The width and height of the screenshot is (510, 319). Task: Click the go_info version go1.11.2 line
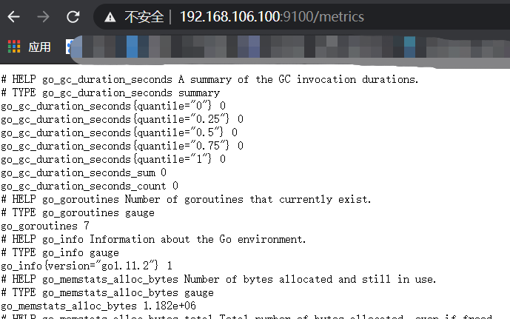click(x=87, y=266)
